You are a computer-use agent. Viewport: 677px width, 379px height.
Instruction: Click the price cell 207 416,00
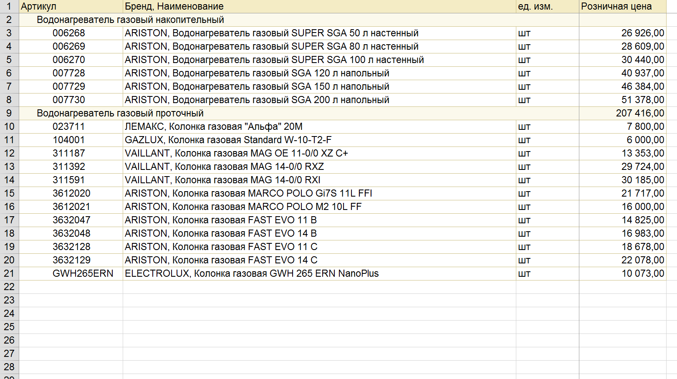pos(622,113)
